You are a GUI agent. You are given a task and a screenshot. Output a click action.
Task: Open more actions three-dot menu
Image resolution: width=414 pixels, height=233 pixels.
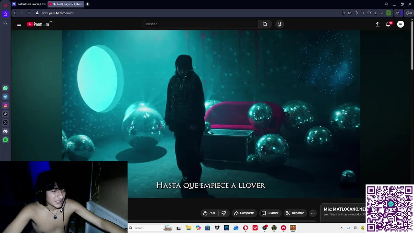click(x=313, y=213)
